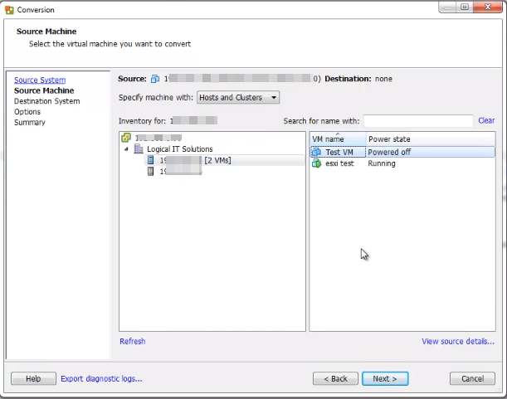Viewport: 507px width, 399px height.
Task: Open Export diagnostic logs link
Action: point(101,378)
